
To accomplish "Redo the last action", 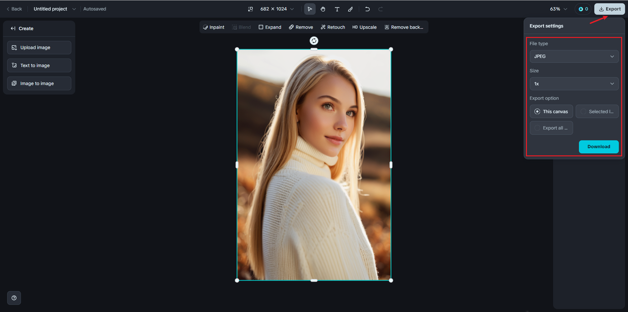I will (380, 9).
